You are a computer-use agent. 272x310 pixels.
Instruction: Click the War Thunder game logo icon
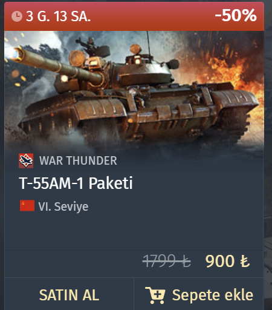coord(26,161)
